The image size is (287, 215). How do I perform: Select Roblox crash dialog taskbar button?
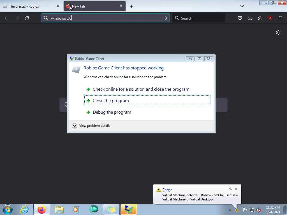point(128,209)
